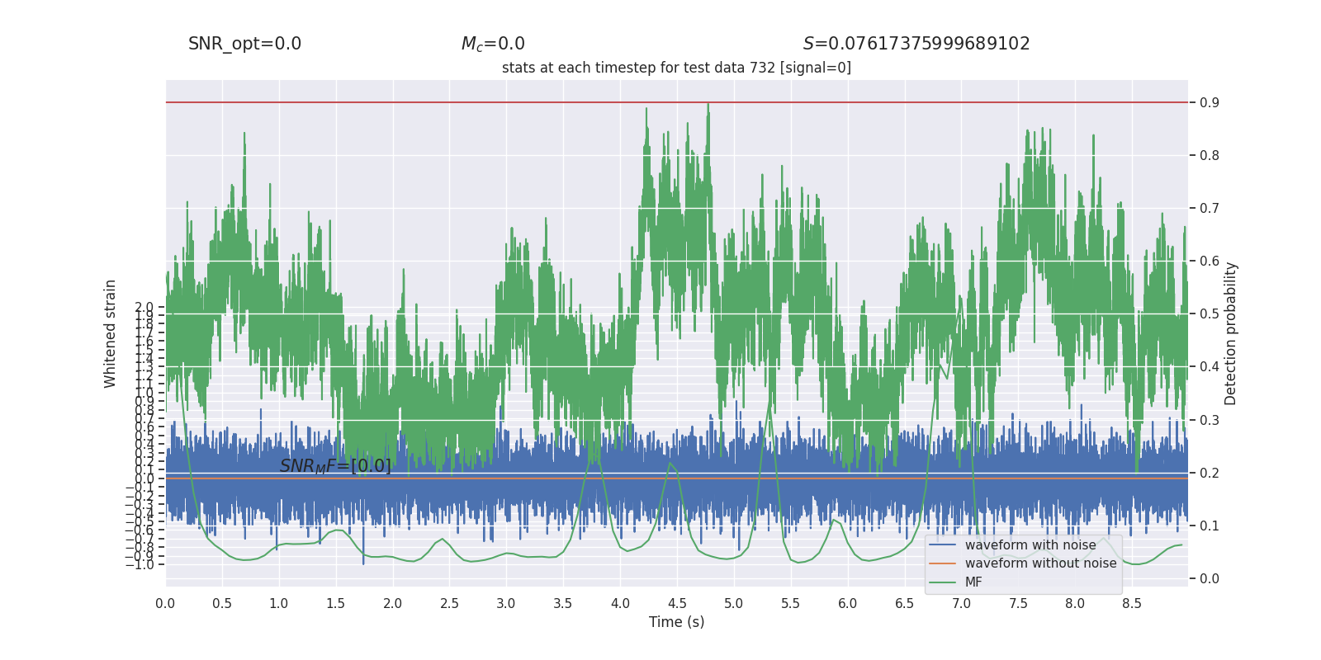Click the 2.5 tick on time axis
1321x660 pixels.
[x=449, y=604]
